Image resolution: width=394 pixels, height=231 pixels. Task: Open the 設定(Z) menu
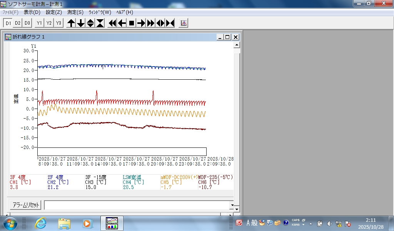53,12
